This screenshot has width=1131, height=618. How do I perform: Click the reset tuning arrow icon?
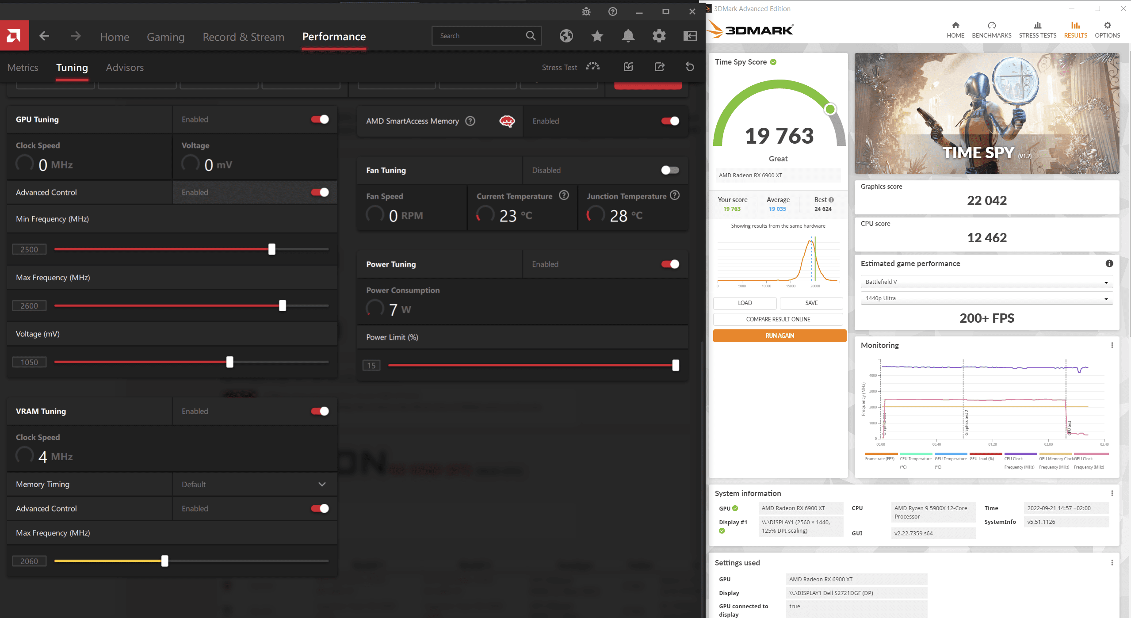point(690,67)
